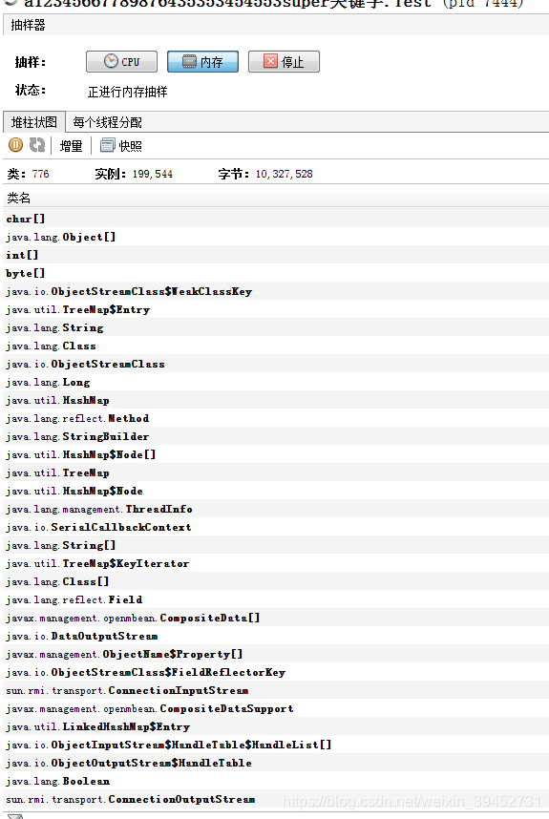
Task: Select ObjectInputStream$HandleTable$HandleList[] row
Action: 276,745
